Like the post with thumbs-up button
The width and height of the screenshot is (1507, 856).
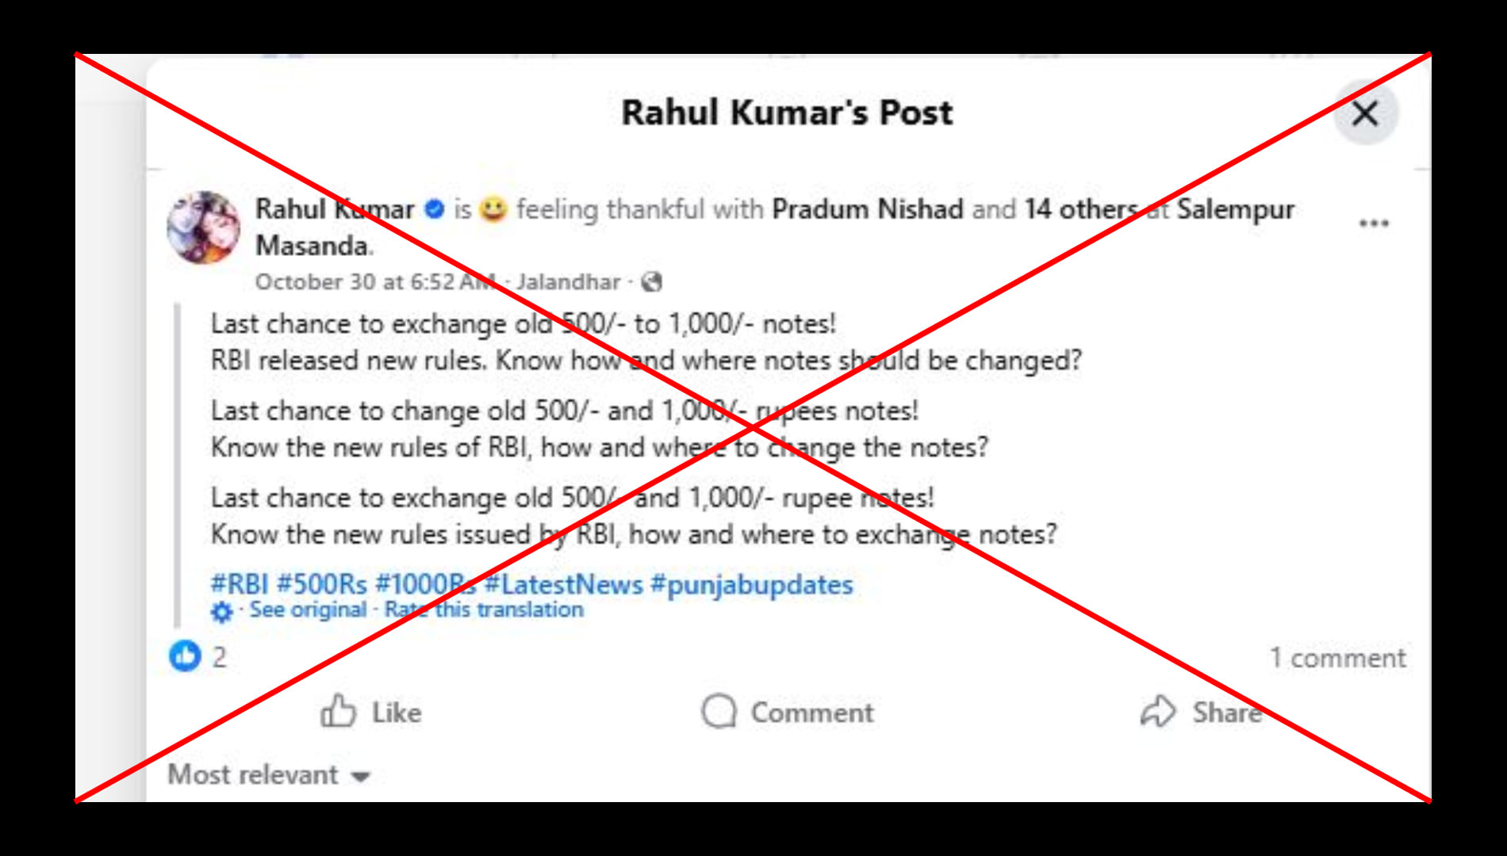pyautogui.click(x=371, y=712)
